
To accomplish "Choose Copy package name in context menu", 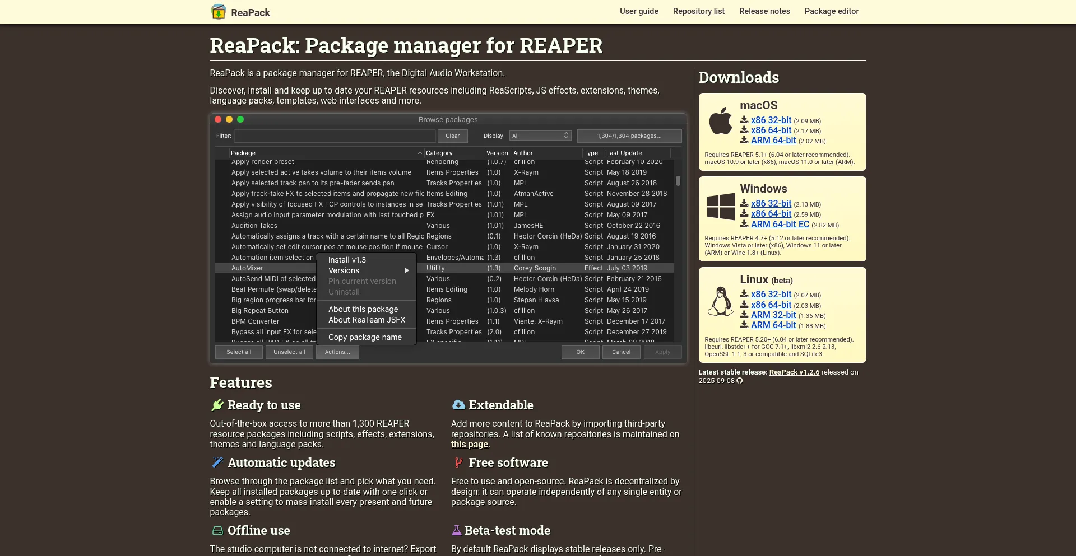I will [365, 337].
